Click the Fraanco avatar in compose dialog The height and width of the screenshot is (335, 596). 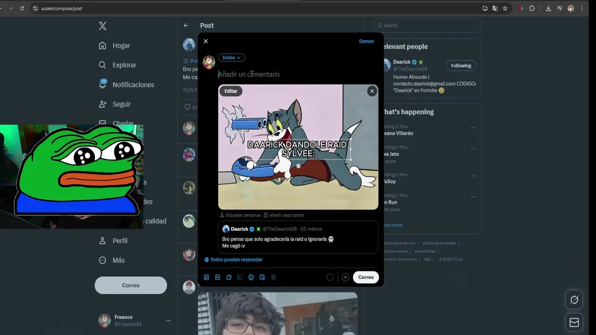209,62
